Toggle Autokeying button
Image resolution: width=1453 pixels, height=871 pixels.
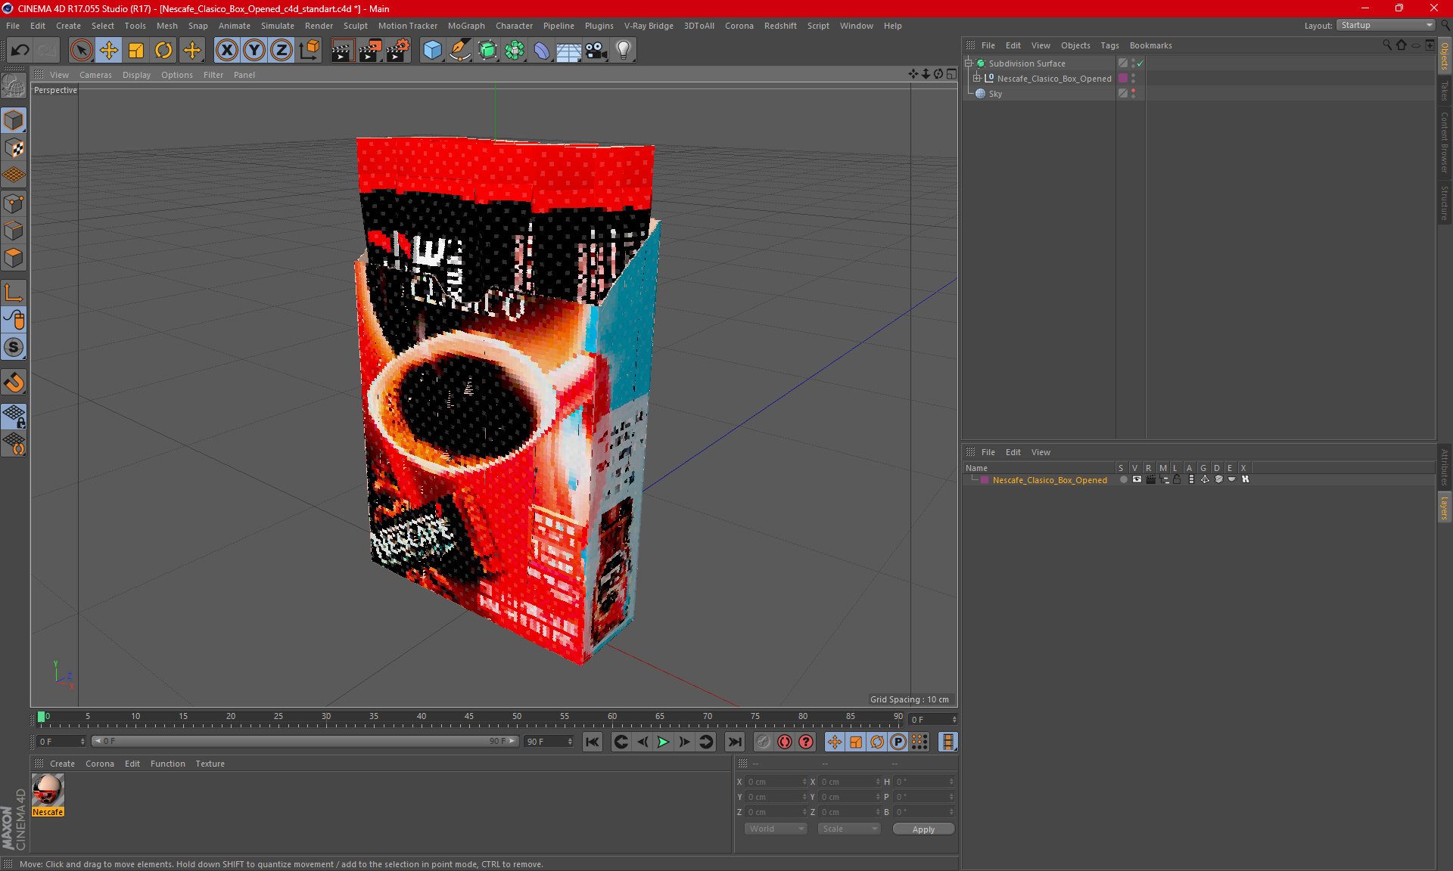(784, 742)
